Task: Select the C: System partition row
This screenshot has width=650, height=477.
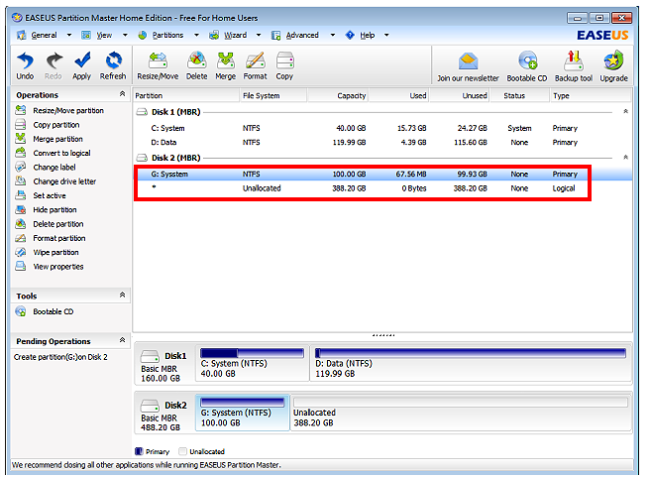Action: tap(382, 128)
